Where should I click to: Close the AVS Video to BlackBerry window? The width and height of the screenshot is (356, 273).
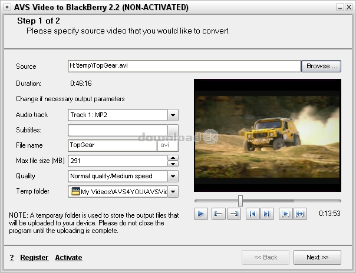(x=348, y=8)
